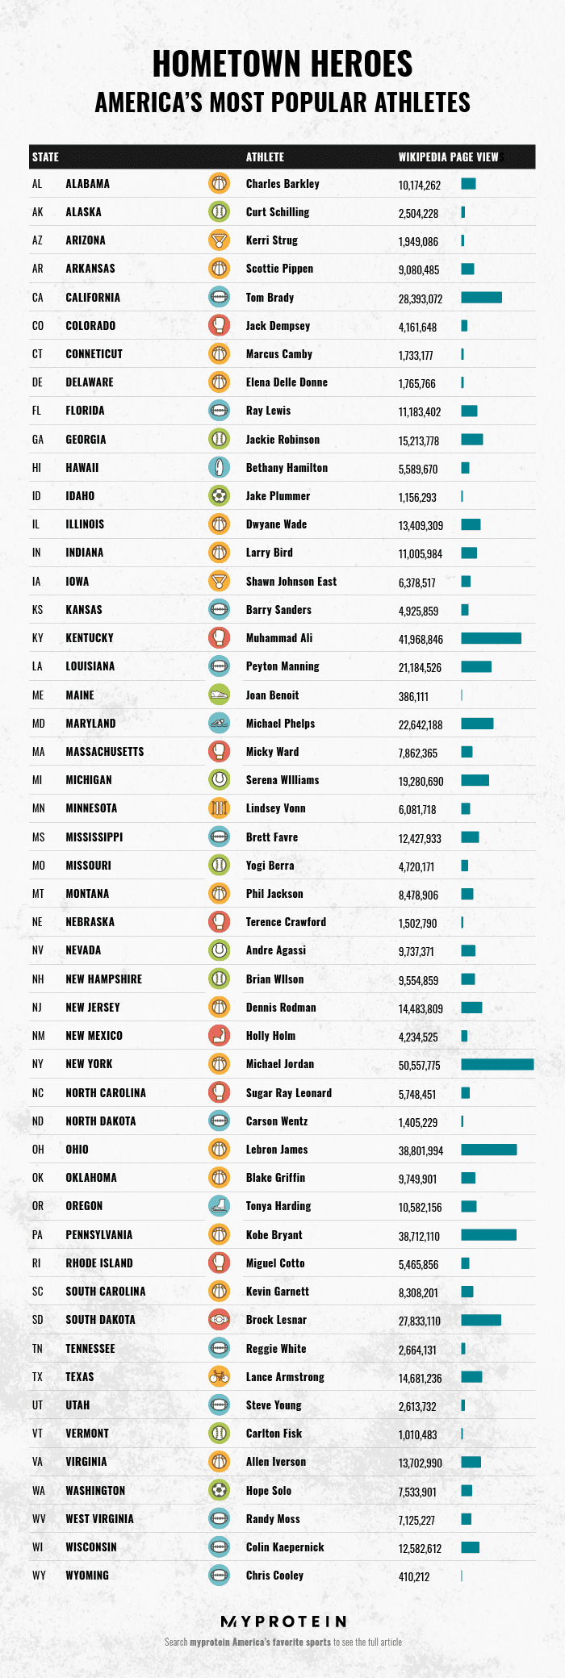The height and width of the screenshot is (1678, 565).
Task: Click the boxing glove icon beside Kentucky
Action: pos(219,637)
